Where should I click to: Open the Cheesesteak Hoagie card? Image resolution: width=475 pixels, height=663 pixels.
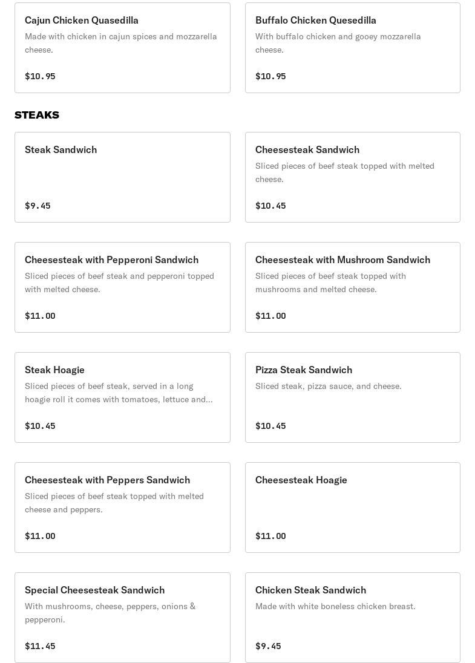[x=352, y=508]
